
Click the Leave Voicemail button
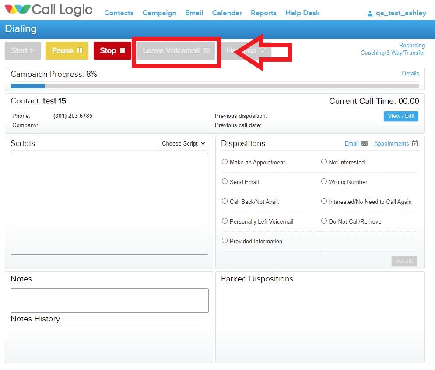(176, 51)
